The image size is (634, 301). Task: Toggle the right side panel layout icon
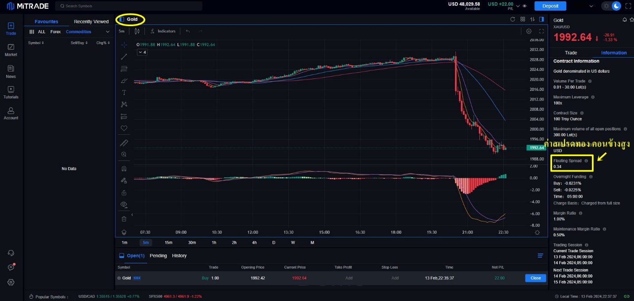pos(541,19)
